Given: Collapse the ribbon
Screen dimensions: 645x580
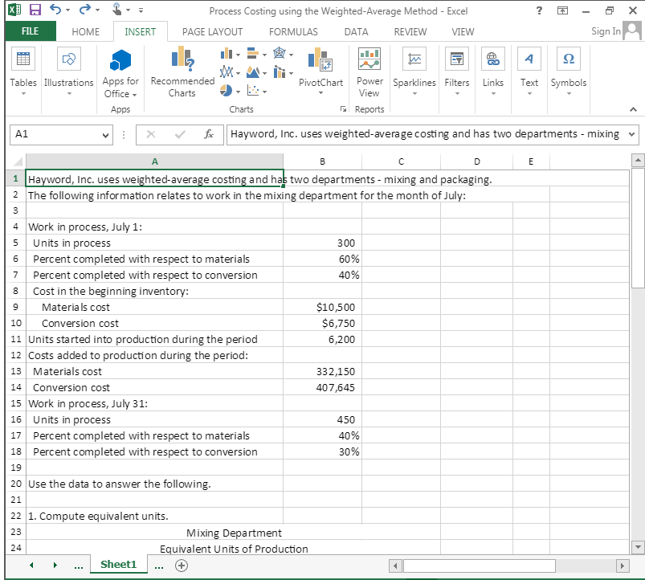Looking at the screenshot, I should [633, 109].
